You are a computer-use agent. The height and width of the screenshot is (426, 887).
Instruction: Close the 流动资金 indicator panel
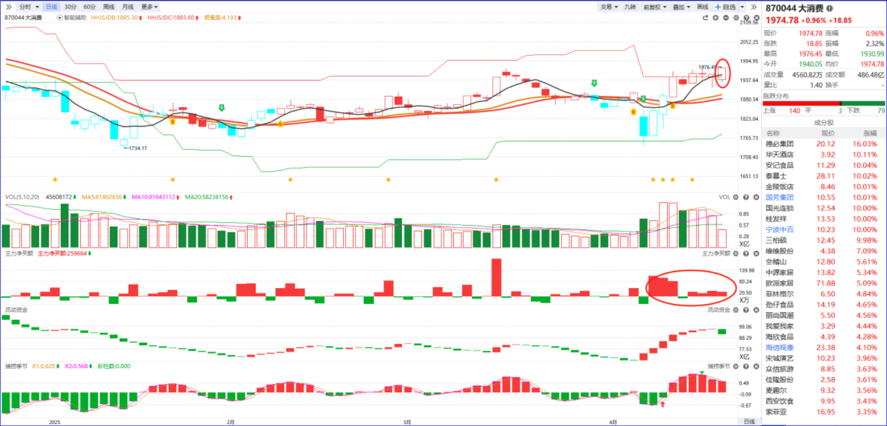[756, 310]
